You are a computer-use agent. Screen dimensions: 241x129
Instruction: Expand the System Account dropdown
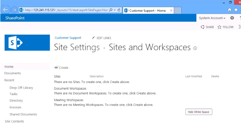pyautogui.click(x=212, y=18)
